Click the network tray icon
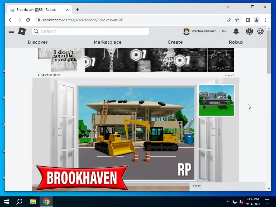The image size is (276, 207). [x=235, y=202]
